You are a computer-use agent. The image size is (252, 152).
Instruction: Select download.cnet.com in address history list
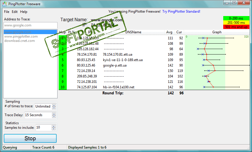point(20,41)
